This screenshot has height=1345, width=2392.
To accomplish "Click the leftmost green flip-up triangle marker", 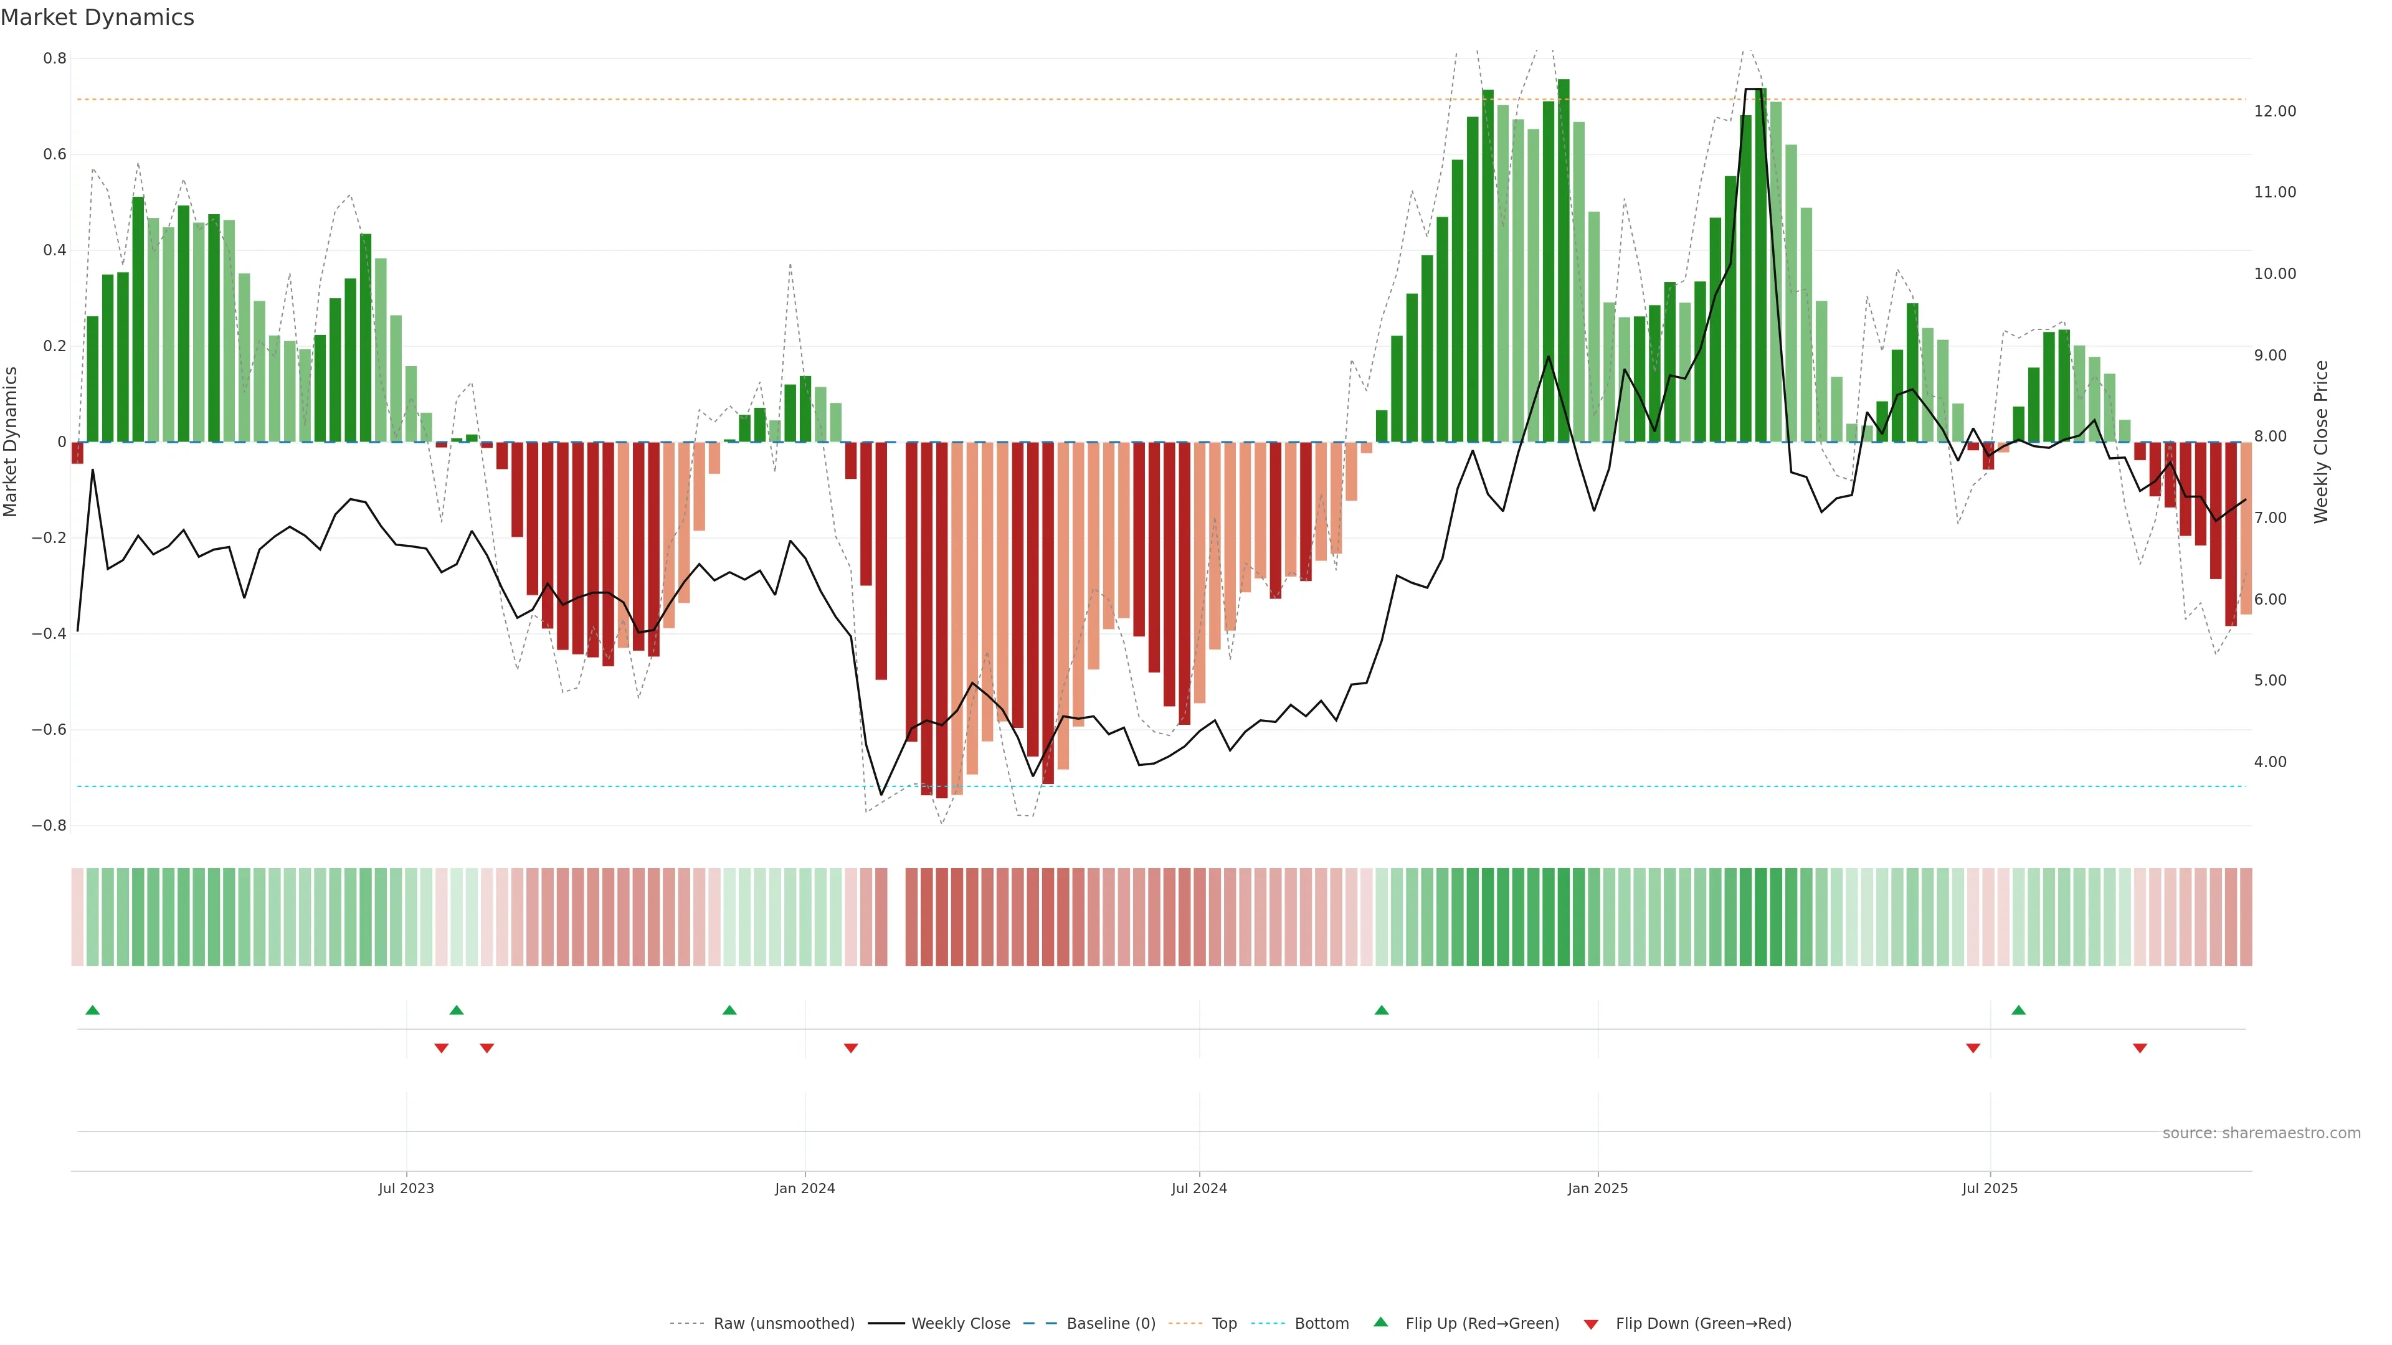I will tap(92, 1010).
